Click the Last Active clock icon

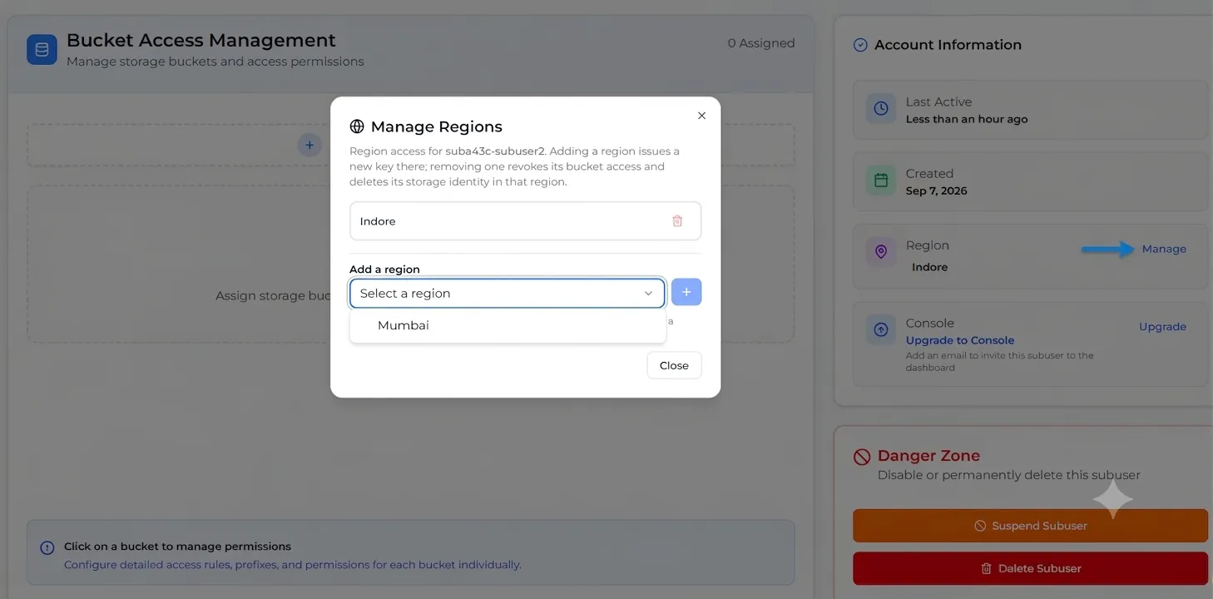point(881,109)
